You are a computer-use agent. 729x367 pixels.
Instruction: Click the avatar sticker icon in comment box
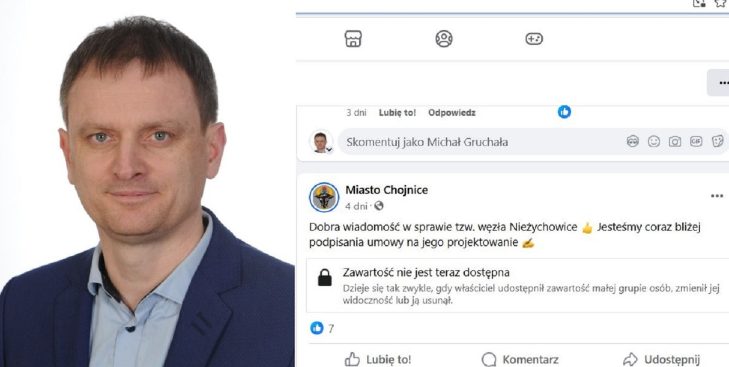click(633, 142)
